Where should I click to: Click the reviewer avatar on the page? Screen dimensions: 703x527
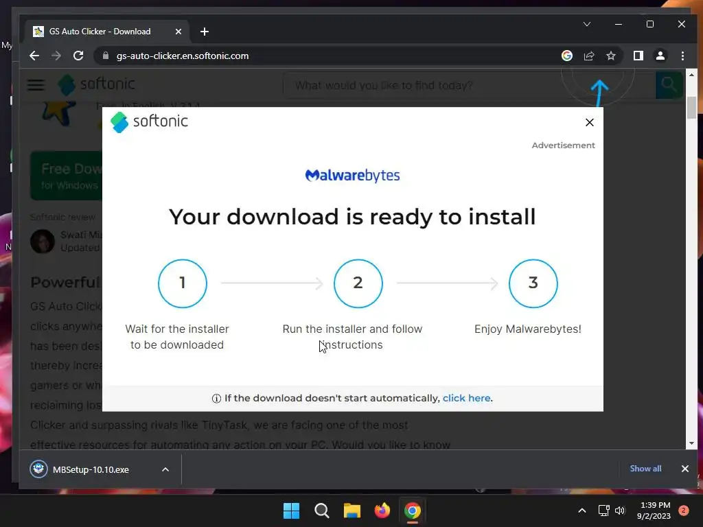tap(43, 242)
